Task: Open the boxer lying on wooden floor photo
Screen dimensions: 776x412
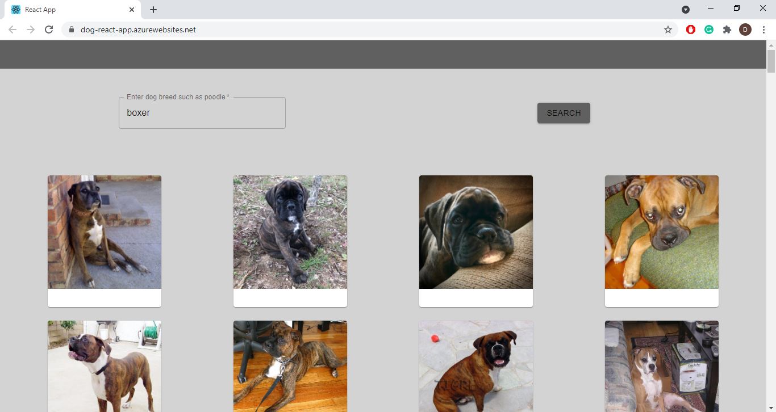Action: coord(290,366)
